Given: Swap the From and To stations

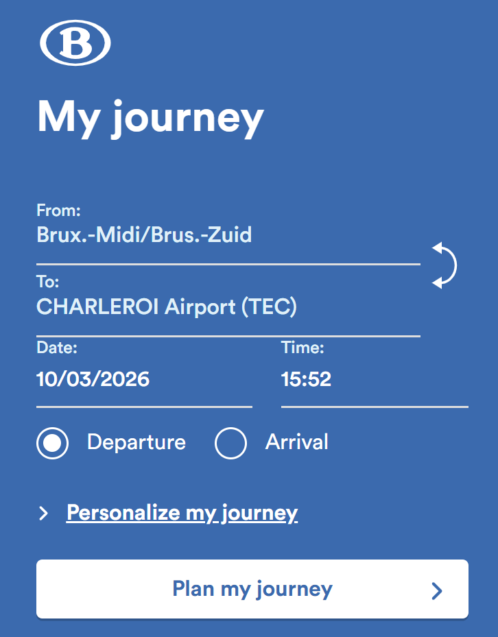Looking at the screenshot, I should click(444, 265).
